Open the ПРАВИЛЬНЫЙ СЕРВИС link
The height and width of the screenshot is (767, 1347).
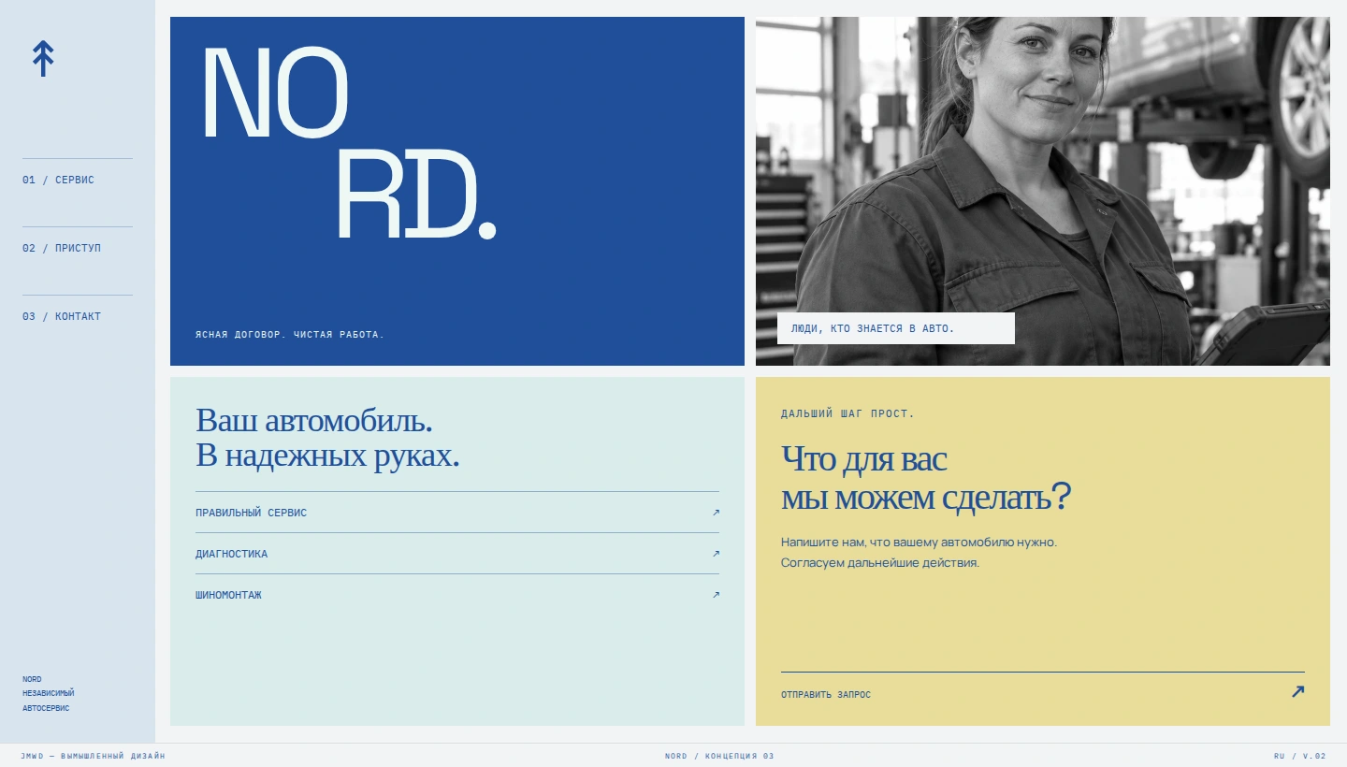pyautogui.click(x=457, y=513)
